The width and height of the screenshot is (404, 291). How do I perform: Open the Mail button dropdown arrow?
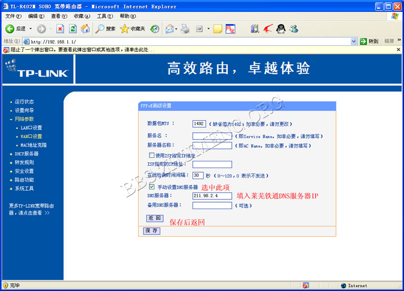click(x=176, y=29)
